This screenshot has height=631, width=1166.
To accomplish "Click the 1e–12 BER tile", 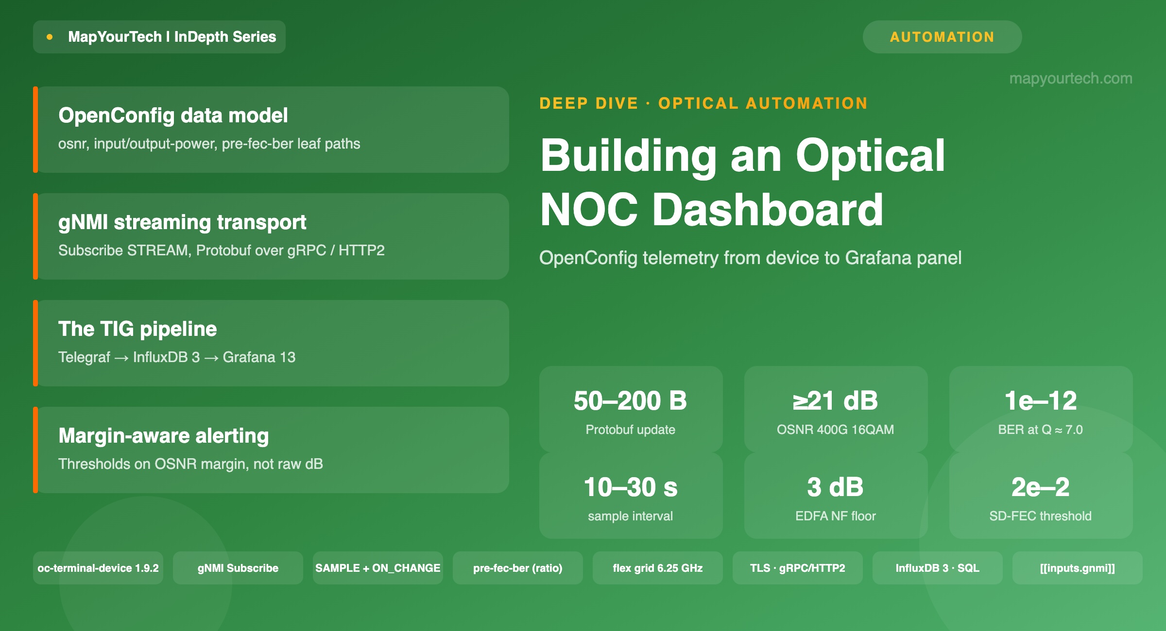I will [1041, 409].
